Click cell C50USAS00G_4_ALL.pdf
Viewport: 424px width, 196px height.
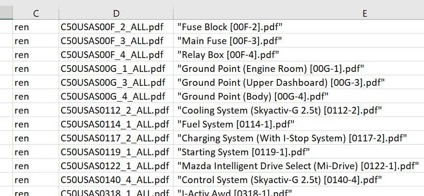(x=113, y=96)
